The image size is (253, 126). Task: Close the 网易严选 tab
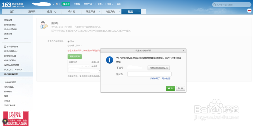pos(99,12)
